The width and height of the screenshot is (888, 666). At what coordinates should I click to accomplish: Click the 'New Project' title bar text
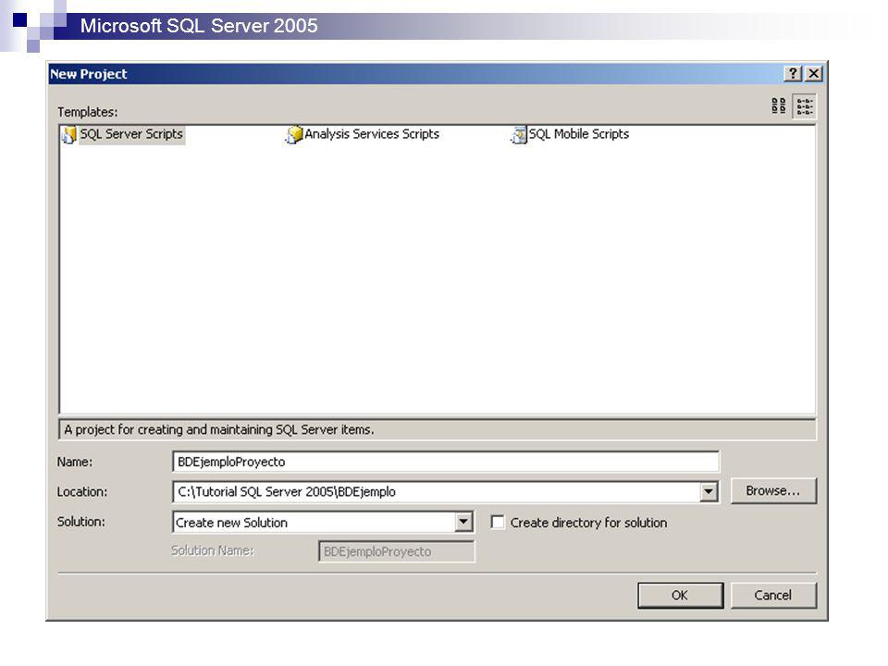[89, 74]
